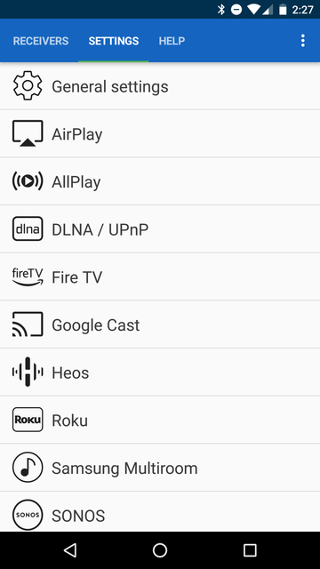Image resolution: width=320 pixels, height=569 pixels.
Task: Tap the fireTV logo icon
Action: click(28, 276)
